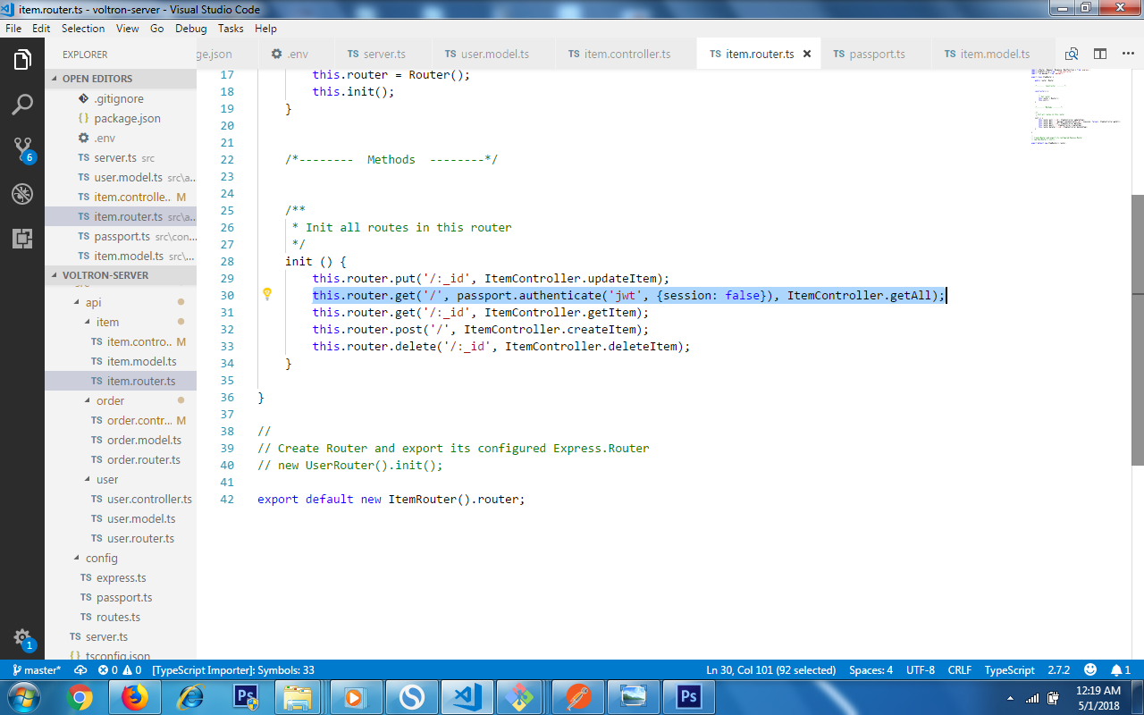Screen dimensions: 1144x715
Task: Open Internet Explorer from the taskbar
Action: pos(190,697)
